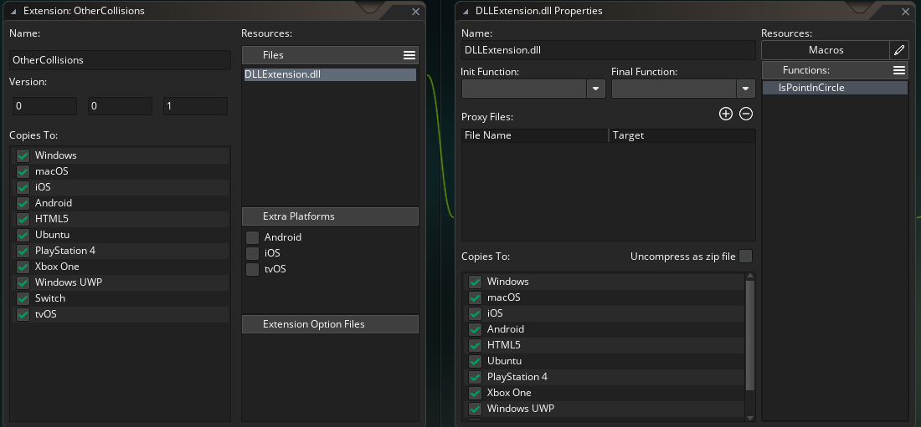Collapse the Extension: OtherCollisions window triangle
The image size is (921, 427).
[13, 11]
